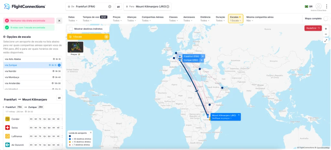Select the via Amsterdão stopover

33,83
